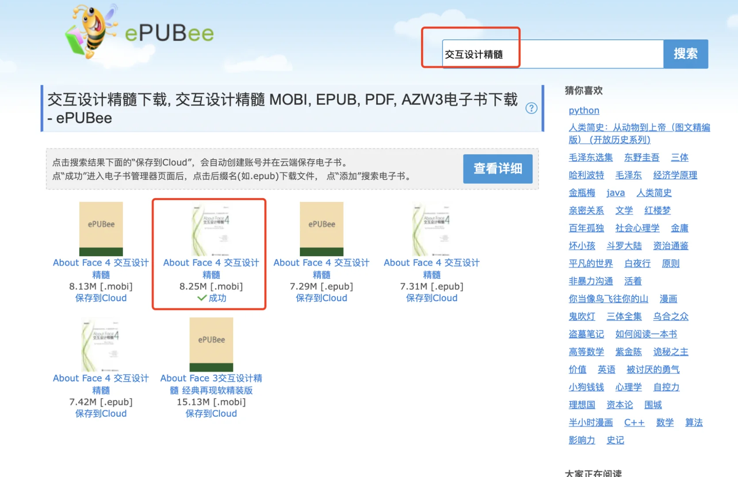Open the 小狗钱钱 link
This screenshot has width=738, height=477.
coord(586,387)
